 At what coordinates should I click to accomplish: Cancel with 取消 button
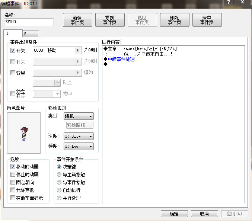tap(204, 214)
